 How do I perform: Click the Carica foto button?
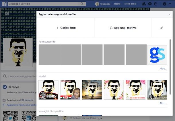[66, 28]
